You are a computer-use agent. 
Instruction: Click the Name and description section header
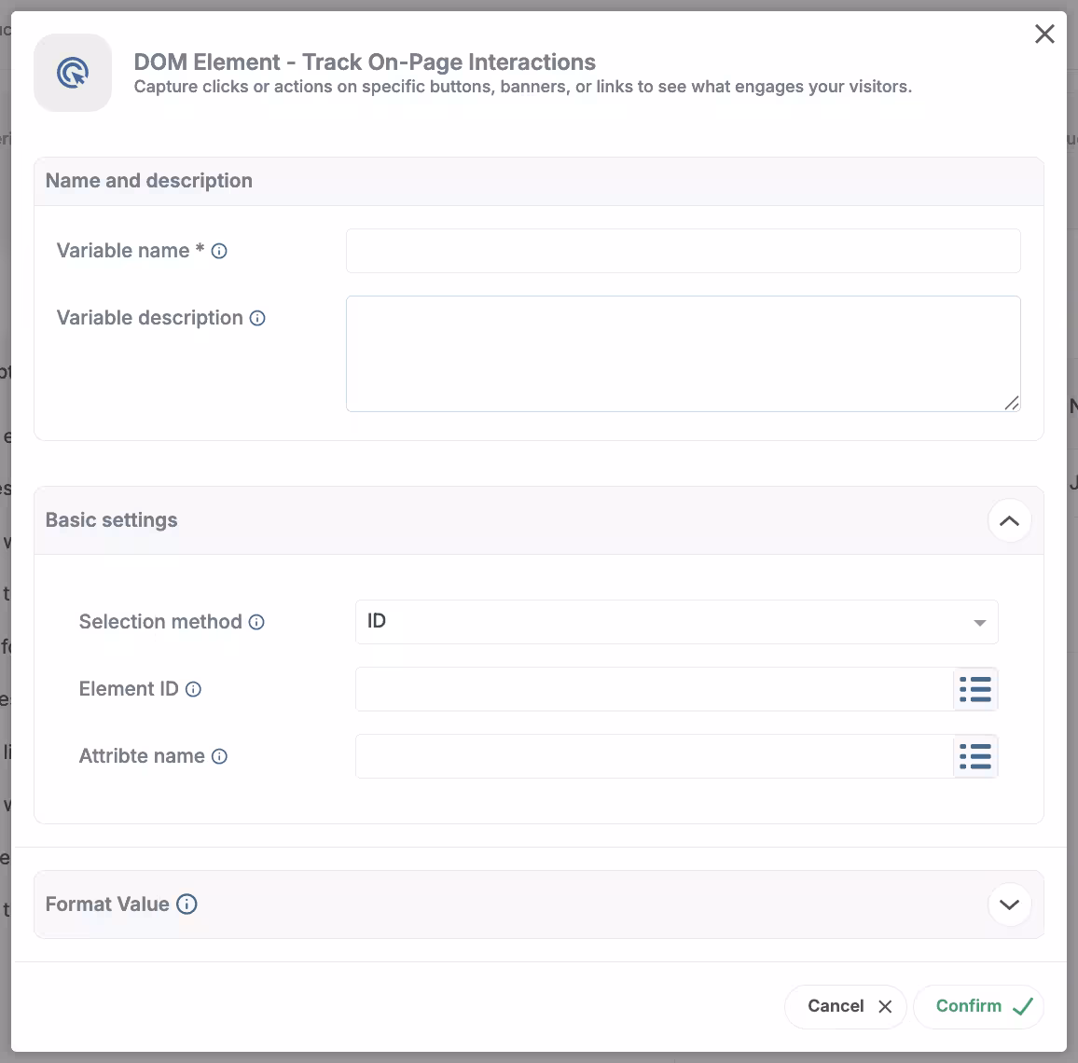149,181
